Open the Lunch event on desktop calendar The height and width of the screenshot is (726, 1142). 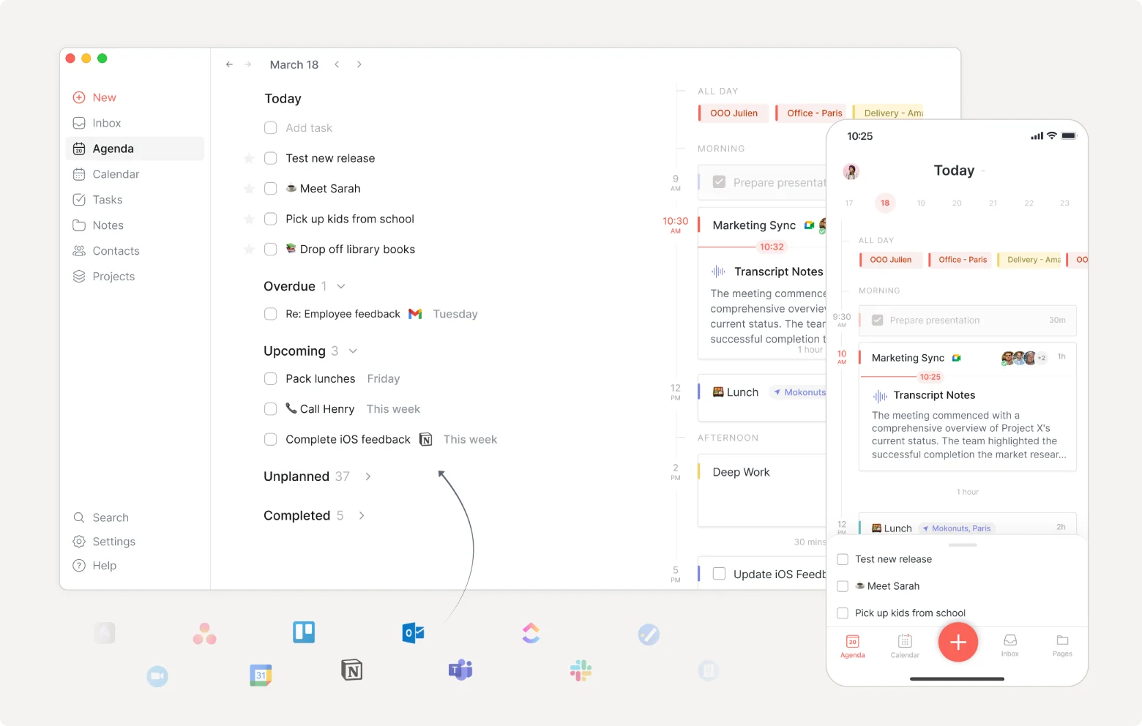pos(762,398)
